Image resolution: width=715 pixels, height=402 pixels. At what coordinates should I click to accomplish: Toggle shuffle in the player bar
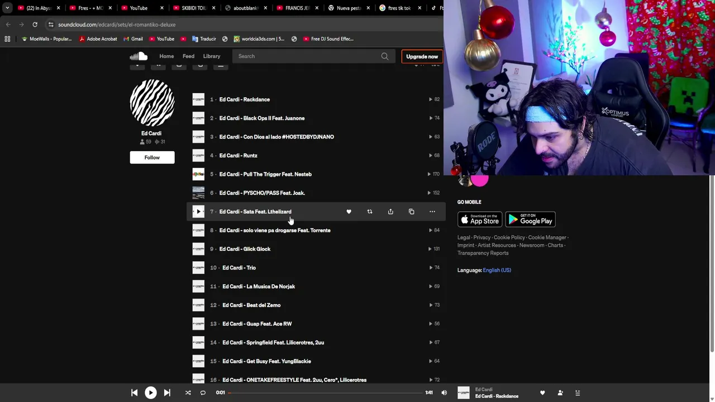(188, 393)
